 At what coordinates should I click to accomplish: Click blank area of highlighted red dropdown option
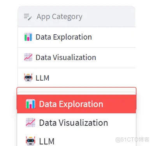tap(120, 104)
